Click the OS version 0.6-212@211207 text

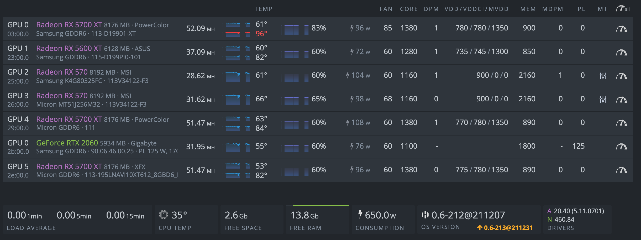(x=468, y=215)
